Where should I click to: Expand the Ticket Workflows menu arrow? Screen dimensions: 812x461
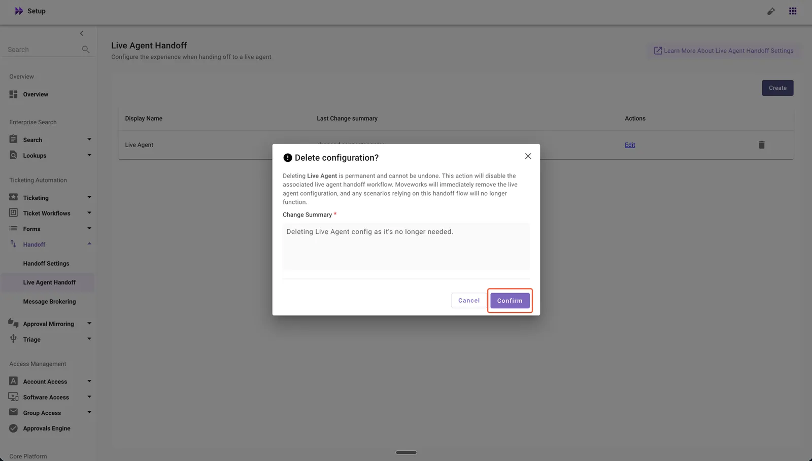click(89, 213)
